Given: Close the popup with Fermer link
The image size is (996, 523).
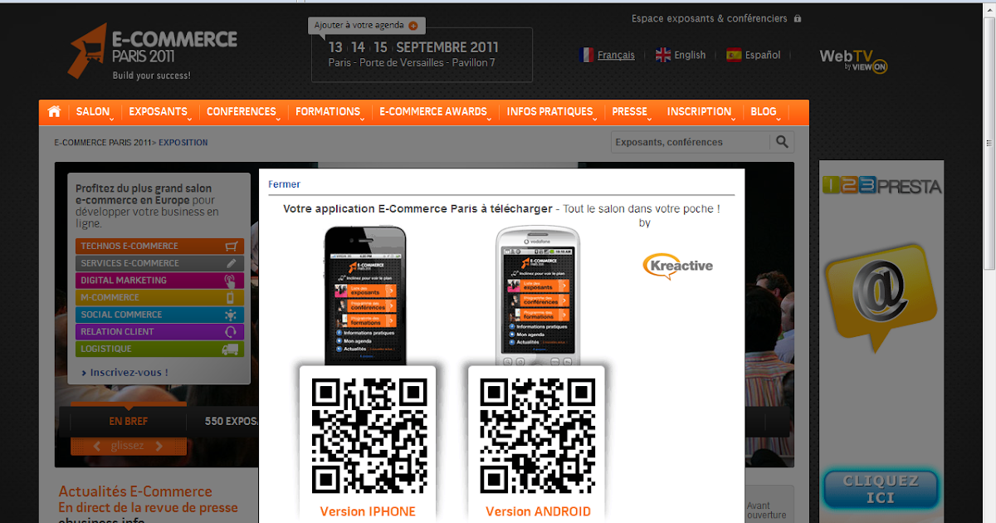Looking at the screenshot, I should tap(284, 184).
